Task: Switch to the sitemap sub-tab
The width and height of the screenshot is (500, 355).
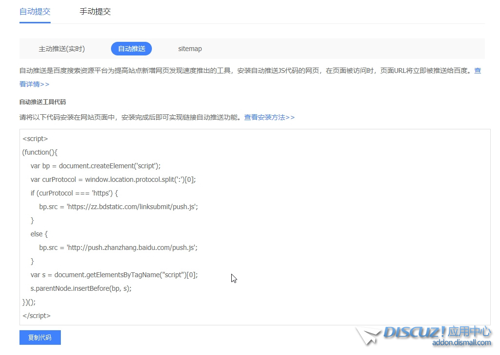Action: click(x=190, y=49)
